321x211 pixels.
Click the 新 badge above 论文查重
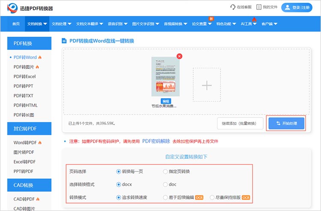pyautogui.click(x=211, y=19)
